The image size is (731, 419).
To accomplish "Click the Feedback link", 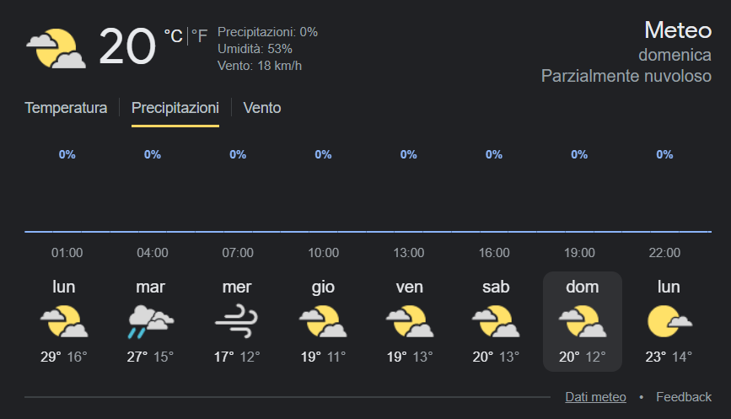I will coord(684,397).
